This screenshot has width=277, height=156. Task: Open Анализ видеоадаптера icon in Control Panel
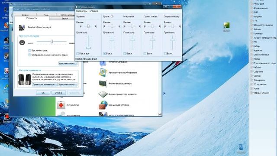(103, 84)
